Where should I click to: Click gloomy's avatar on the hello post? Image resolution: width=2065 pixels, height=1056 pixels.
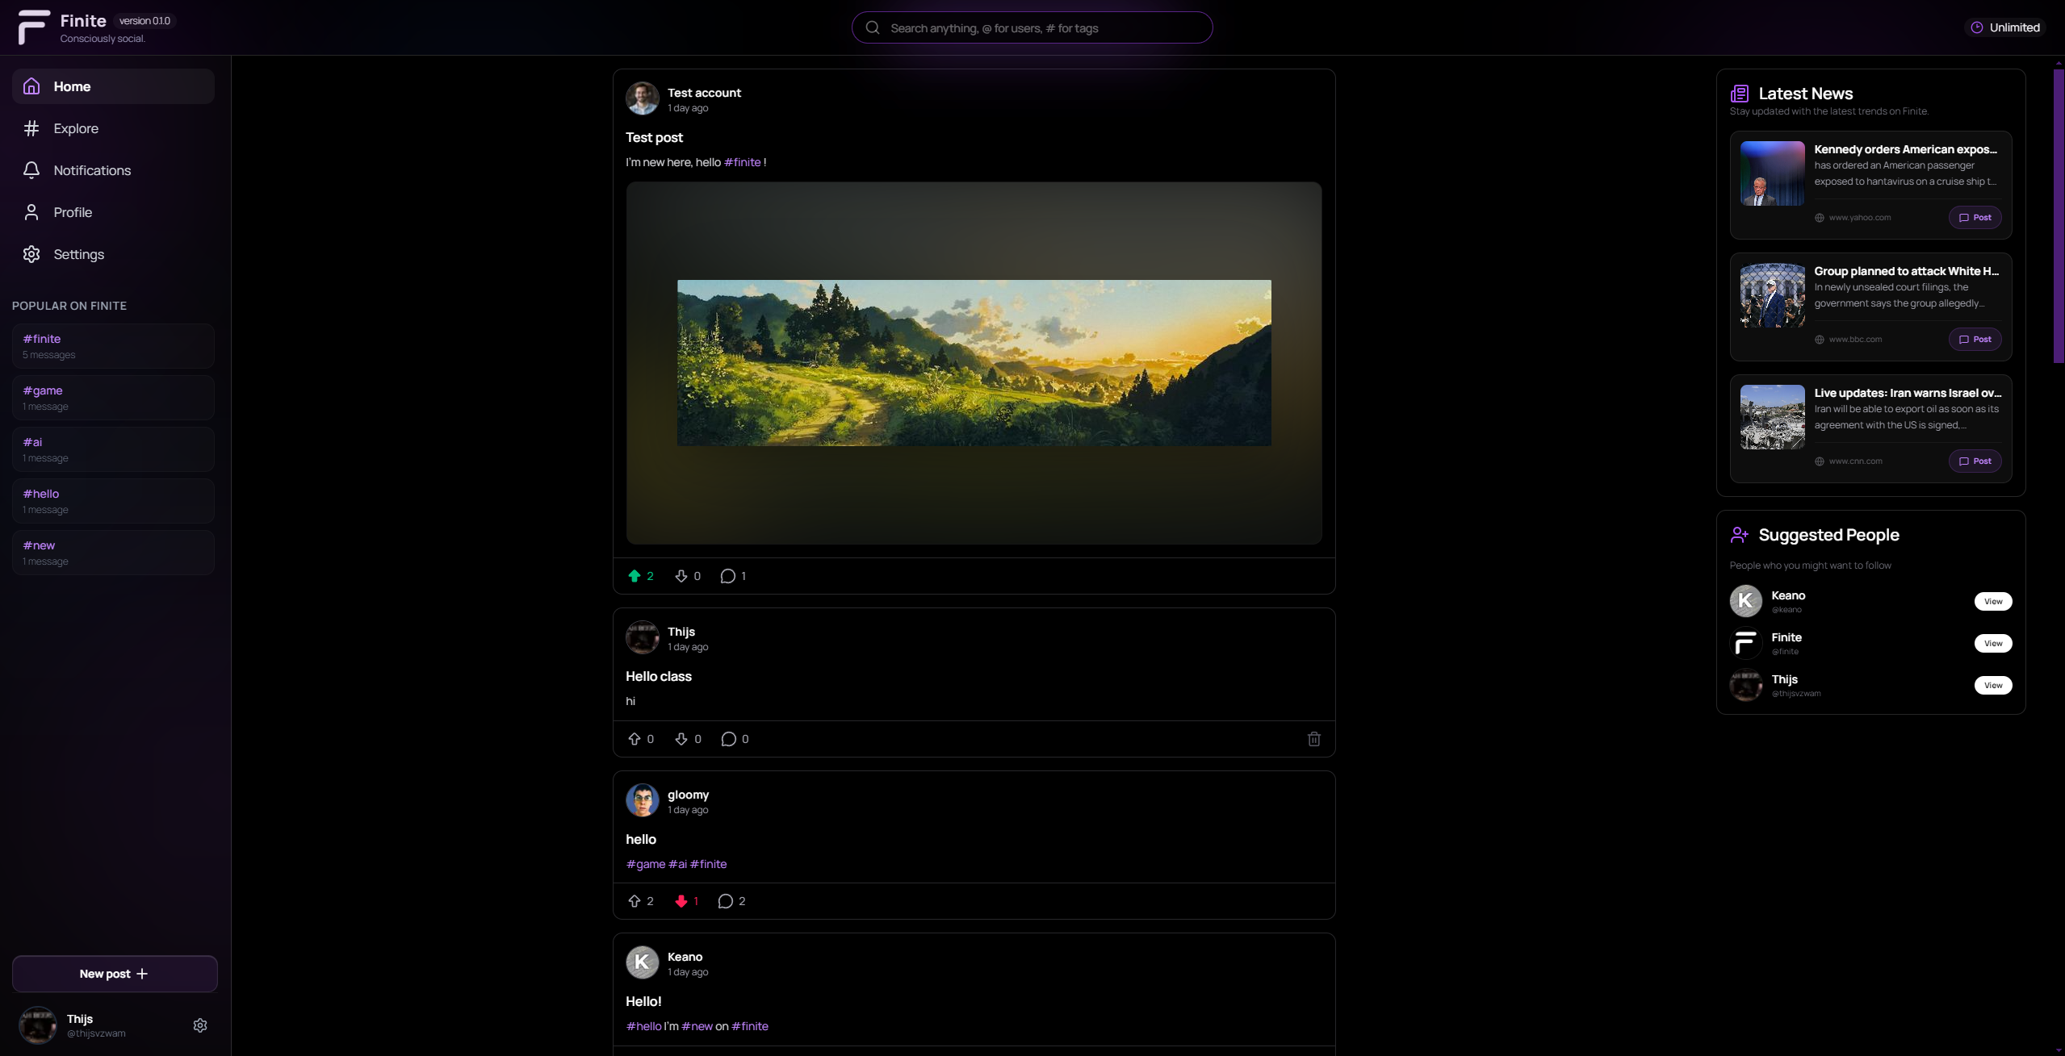643,800
